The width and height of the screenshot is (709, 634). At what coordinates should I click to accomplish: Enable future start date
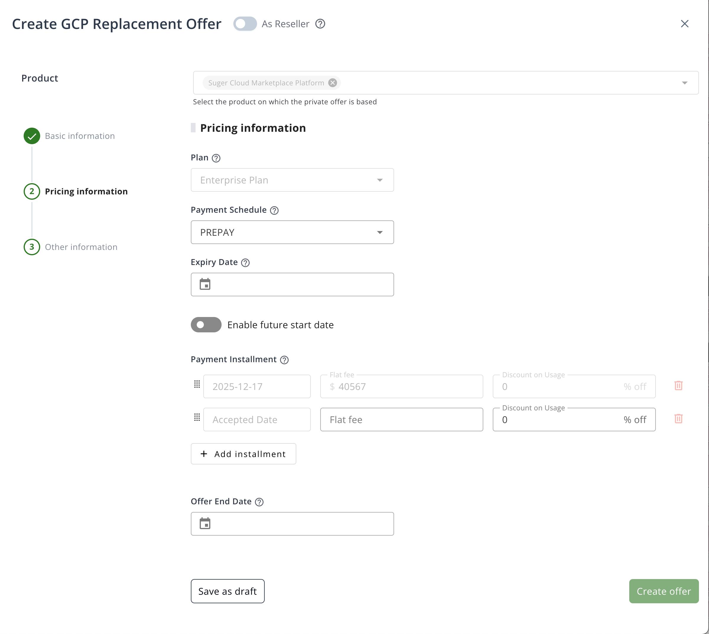(x=206, y=325)
